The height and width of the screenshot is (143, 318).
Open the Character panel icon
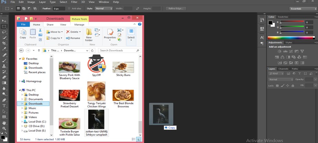262,37
